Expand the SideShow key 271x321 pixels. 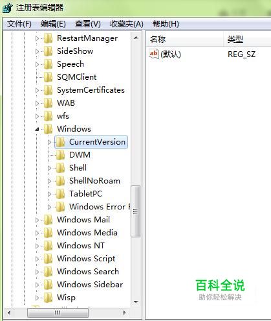pyautogui.click(x=37, y=52)
